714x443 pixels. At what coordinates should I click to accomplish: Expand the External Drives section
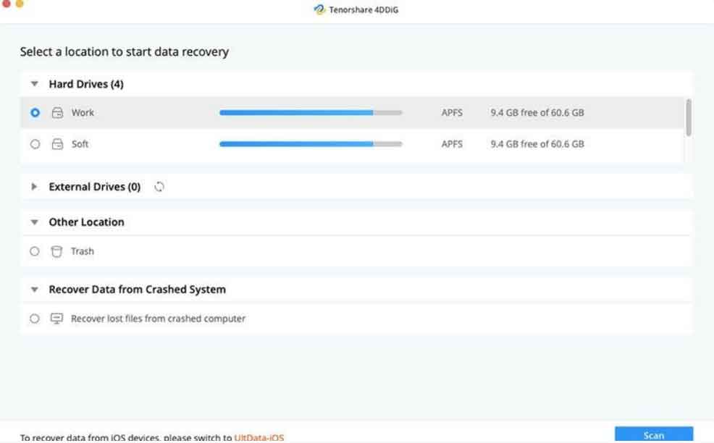(34, 187)
